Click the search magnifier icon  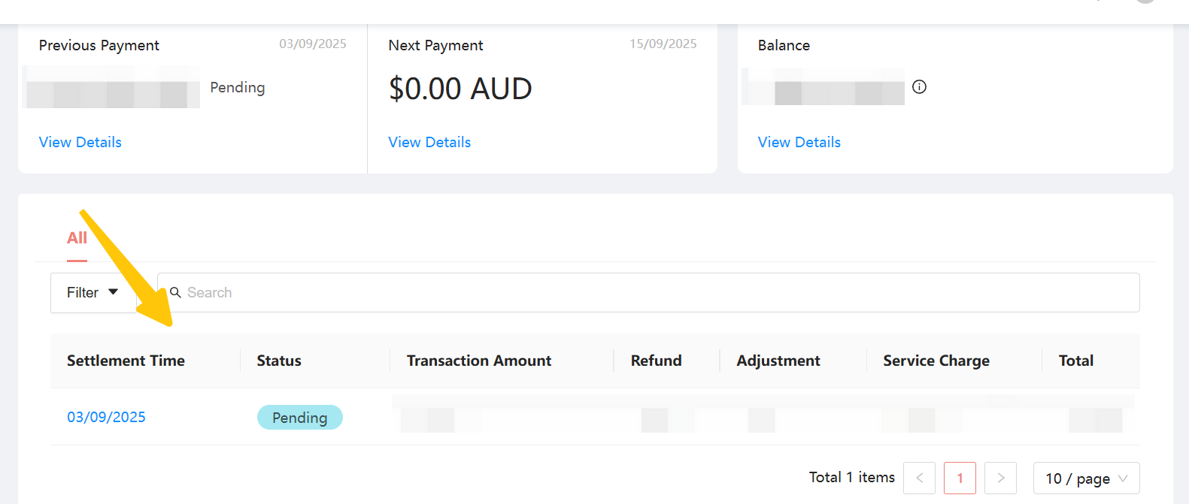[175, 292]
